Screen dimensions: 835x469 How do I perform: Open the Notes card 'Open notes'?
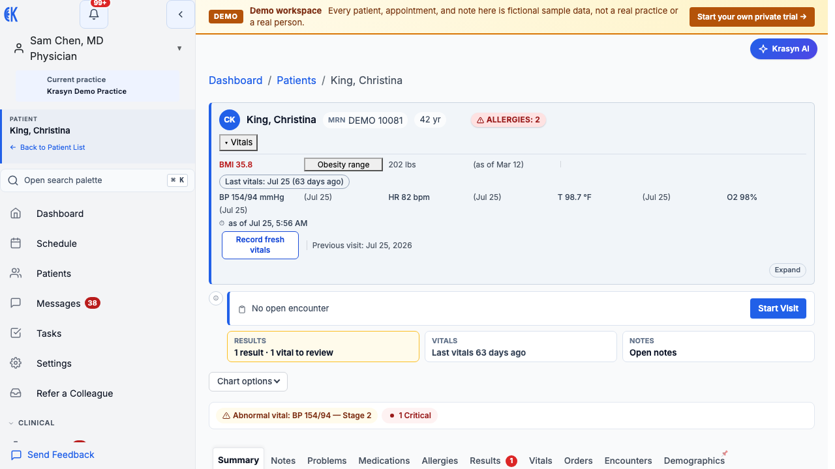coord(718,347)
